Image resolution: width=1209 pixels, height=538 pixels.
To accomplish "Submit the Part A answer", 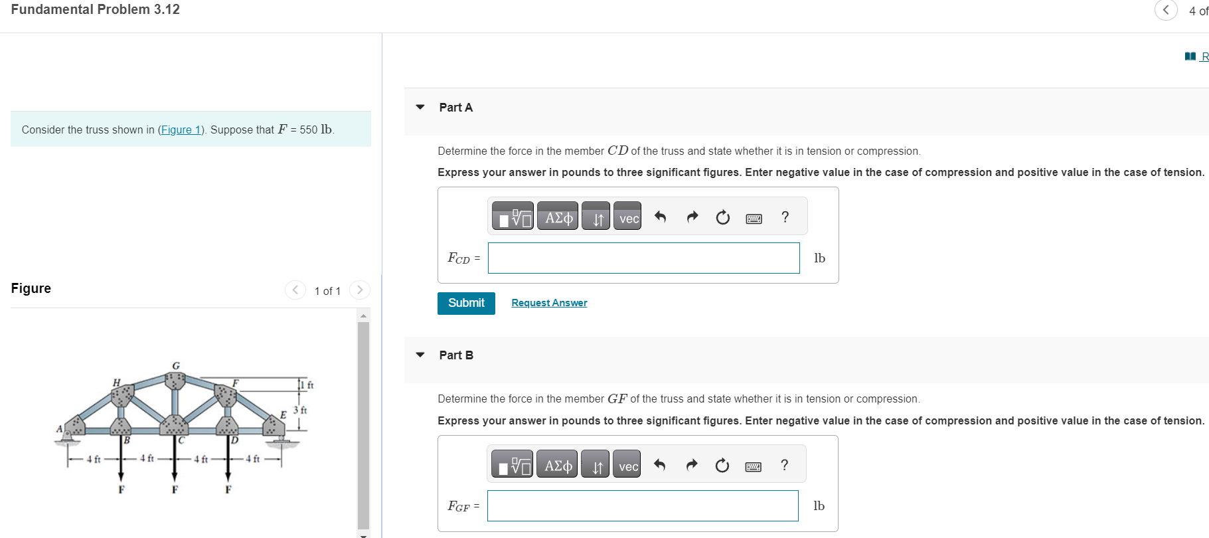I will 466,303.
